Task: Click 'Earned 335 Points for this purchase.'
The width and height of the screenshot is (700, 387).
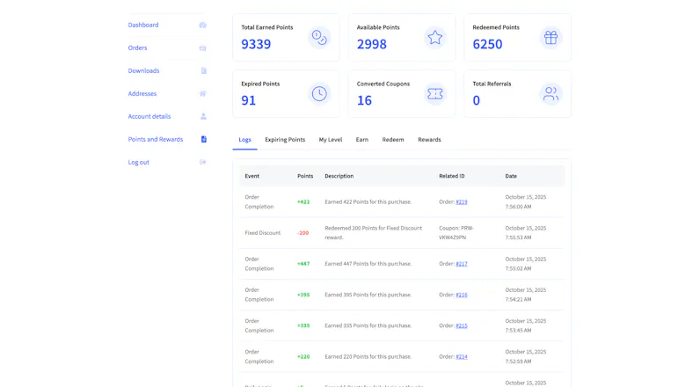Action: [368, 325]
